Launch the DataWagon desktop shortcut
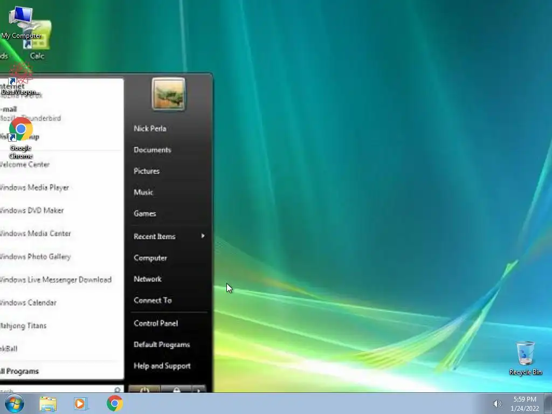Viewport: 552px width, 414px height. click(x=20, y=79)
